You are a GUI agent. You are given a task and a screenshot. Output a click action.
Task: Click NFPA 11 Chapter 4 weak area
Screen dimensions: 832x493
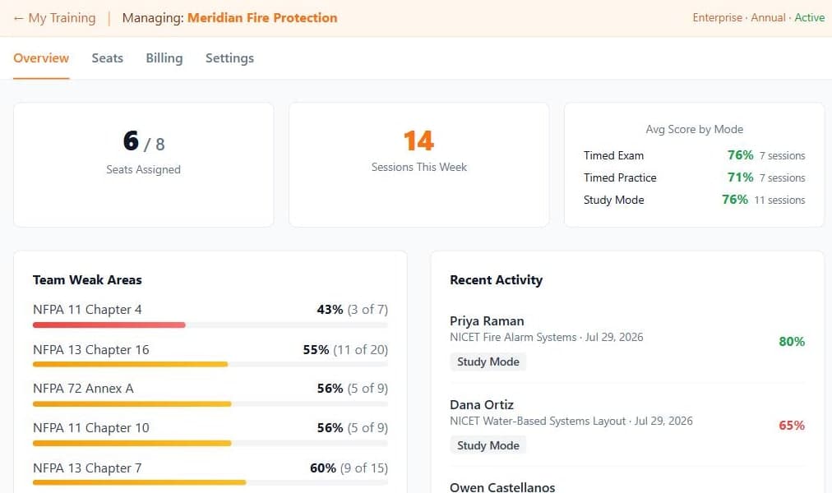point(87,310)
